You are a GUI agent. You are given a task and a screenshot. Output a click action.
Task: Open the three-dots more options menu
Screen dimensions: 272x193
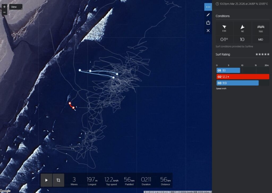[x=208, y=7]
